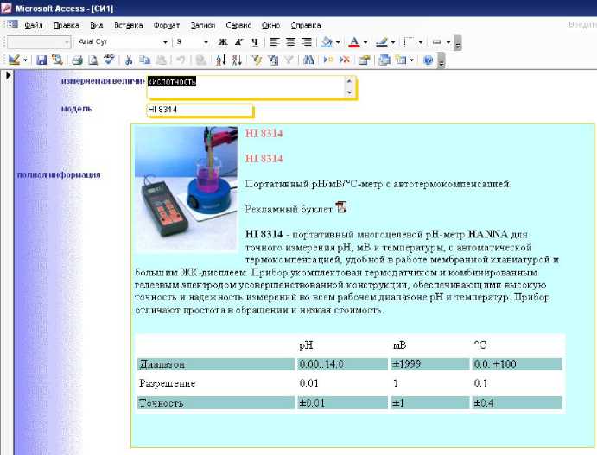Click the Save record icon
Image resolution: width=597 pixels, height=455 pixels.
coord(41,60)
